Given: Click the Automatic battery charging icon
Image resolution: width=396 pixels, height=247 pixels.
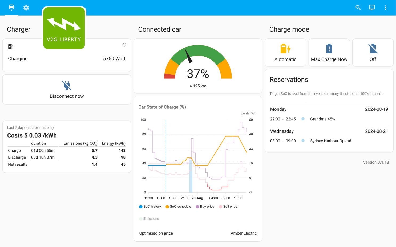Looking at the screenshot, I should click(285, 49).
